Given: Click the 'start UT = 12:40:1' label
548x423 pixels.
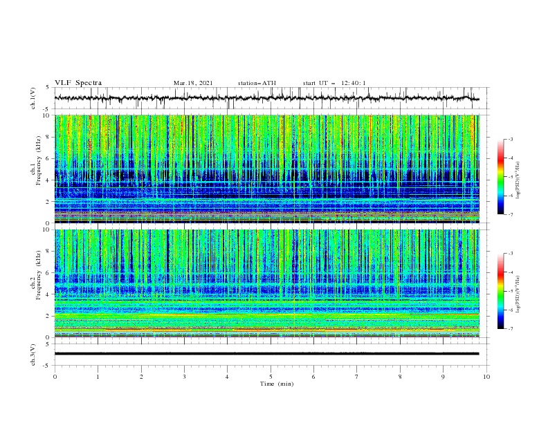Looking at the screenshot, I should (334, 83).
